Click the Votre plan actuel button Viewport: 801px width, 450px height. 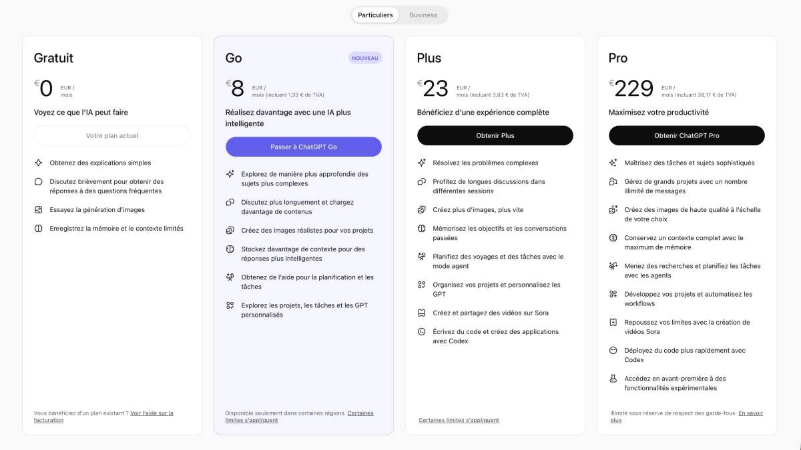point(112,135)
